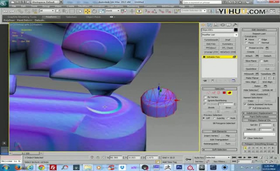Expand the Subdivision Displacement rollout
Image resolution: width=280 pixels, height=171 pixels.
[x=259, y=113]
